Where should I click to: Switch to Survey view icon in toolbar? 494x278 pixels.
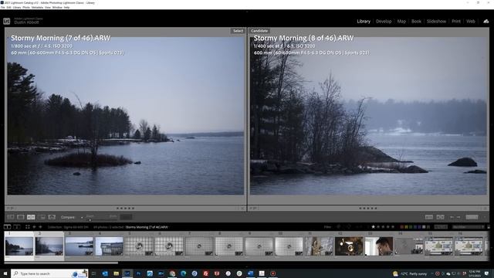tap(42, 217)
